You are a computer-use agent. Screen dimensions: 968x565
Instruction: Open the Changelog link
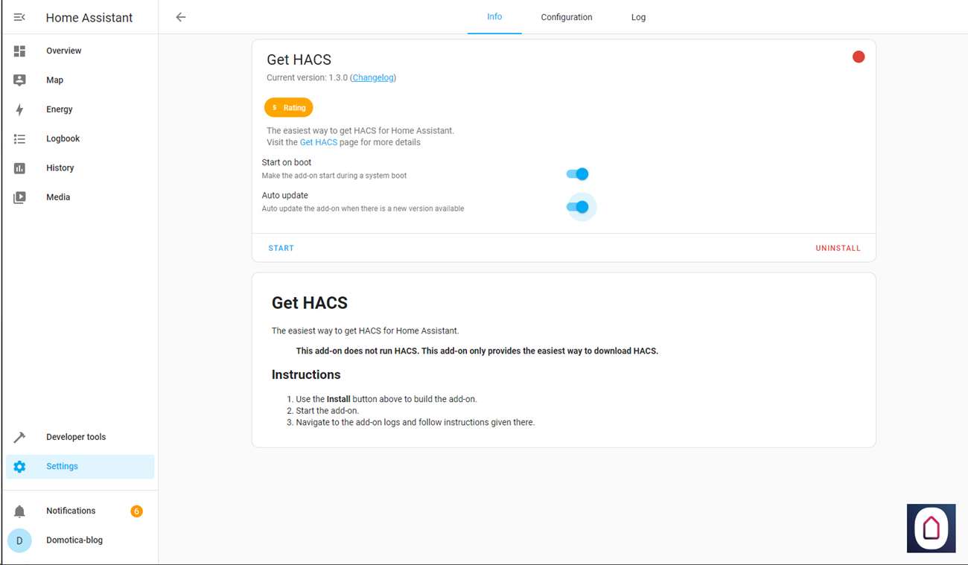coord(373,77)
